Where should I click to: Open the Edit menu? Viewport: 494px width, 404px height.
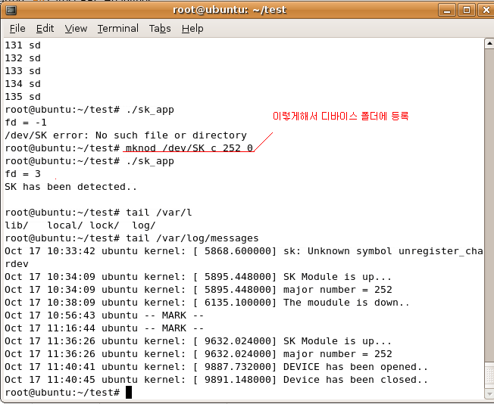click(45, 29)
